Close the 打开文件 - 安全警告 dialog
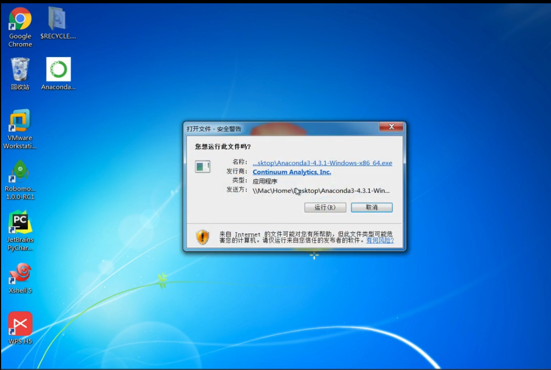The width and height of the screenshot is (551, 370). pyautogui.click(x=391, y=126)
